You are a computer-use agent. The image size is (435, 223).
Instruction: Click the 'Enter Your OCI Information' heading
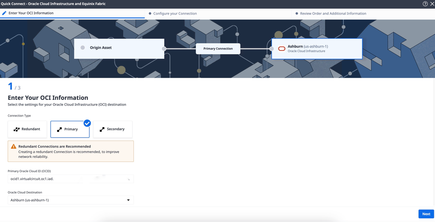pos(48,98)
